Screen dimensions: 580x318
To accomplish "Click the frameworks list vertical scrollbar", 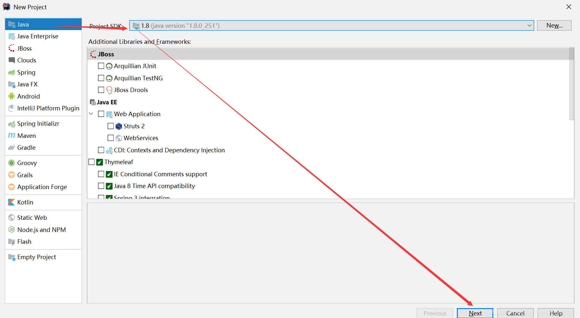I will [x=571, y=84].
